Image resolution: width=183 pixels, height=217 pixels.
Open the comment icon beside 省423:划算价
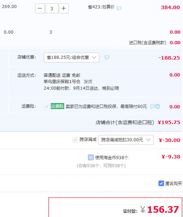[x=119, y=8]
